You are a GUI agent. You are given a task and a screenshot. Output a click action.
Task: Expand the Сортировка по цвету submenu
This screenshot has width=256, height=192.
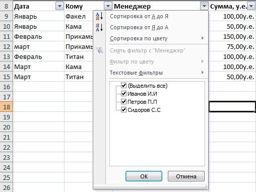tap(157, 38)
